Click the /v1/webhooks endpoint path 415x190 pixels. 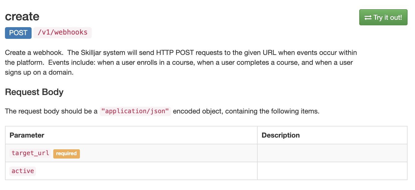point(63,32)
